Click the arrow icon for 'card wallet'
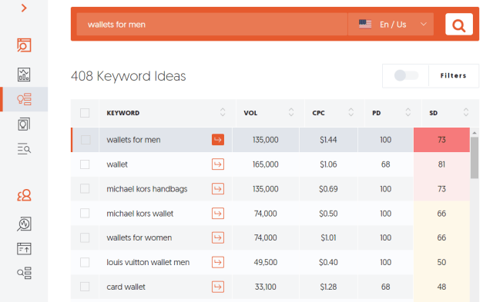The width and height of the screenshot is (493, 302). click(x=218, y=287)
